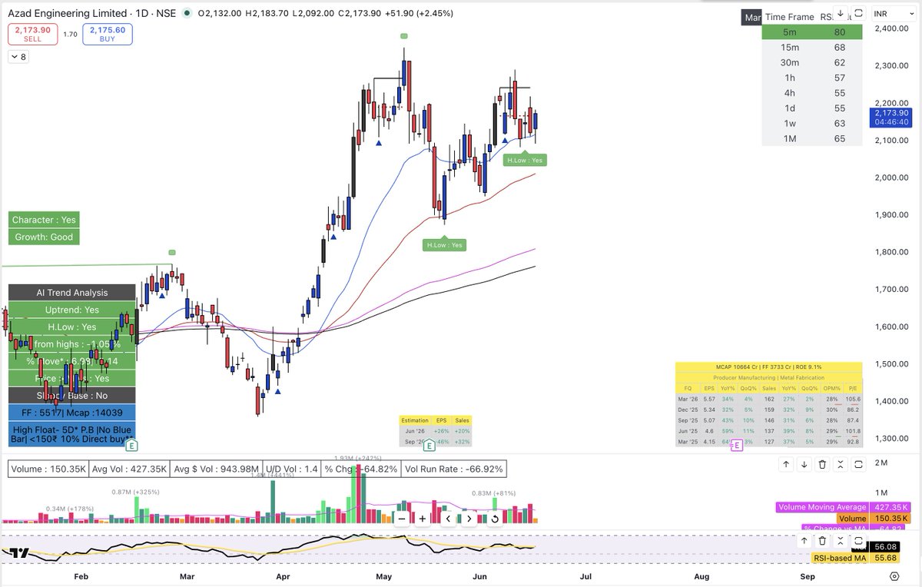Reset the chart view with circular arrow
922x587 pixels.
pos(495,519)
